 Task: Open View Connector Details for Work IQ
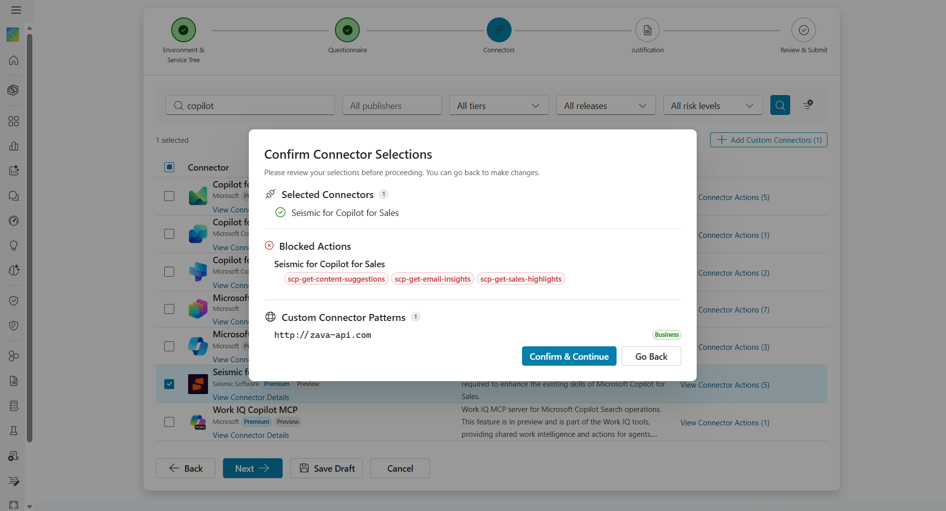tap(251, 435)
